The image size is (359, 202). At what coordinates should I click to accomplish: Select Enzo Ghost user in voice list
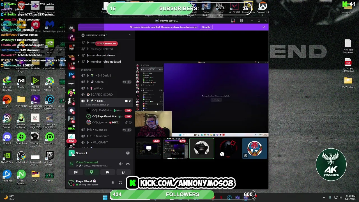click(x=109, y=116)
